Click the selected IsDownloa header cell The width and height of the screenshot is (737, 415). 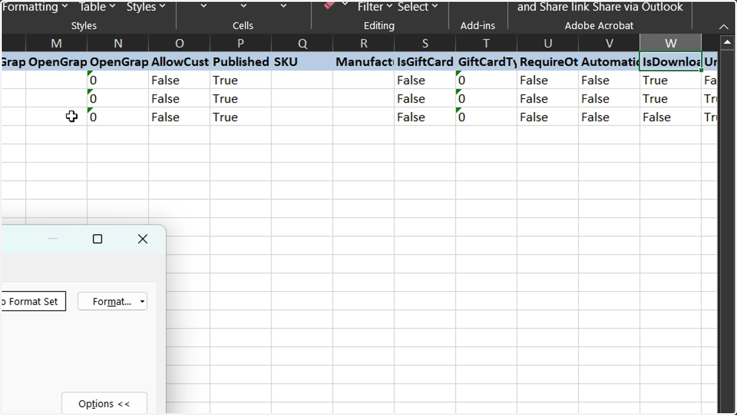[671, 62]
